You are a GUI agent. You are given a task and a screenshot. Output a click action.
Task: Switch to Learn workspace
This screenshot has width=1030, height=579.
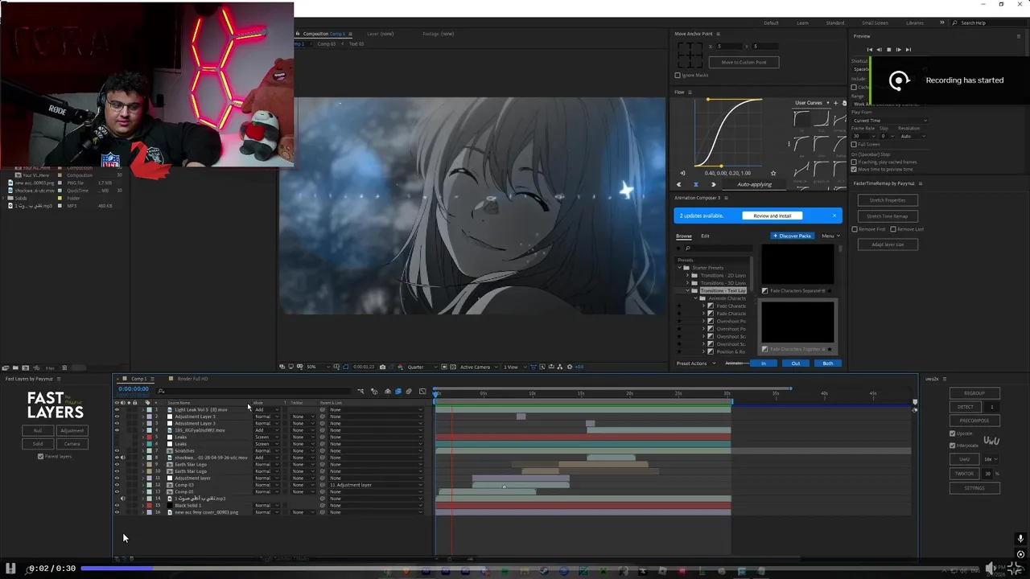pyautogui.click(x=802, y=23)
